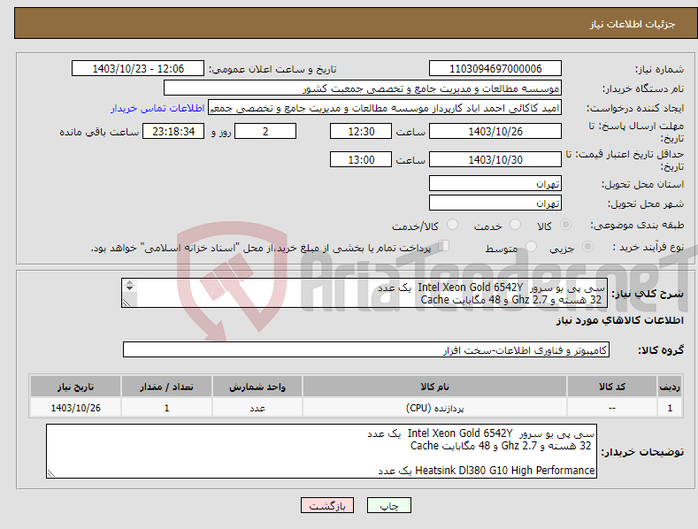
Task: Click the کد کالا column header
Action: (x=612, y=387)
